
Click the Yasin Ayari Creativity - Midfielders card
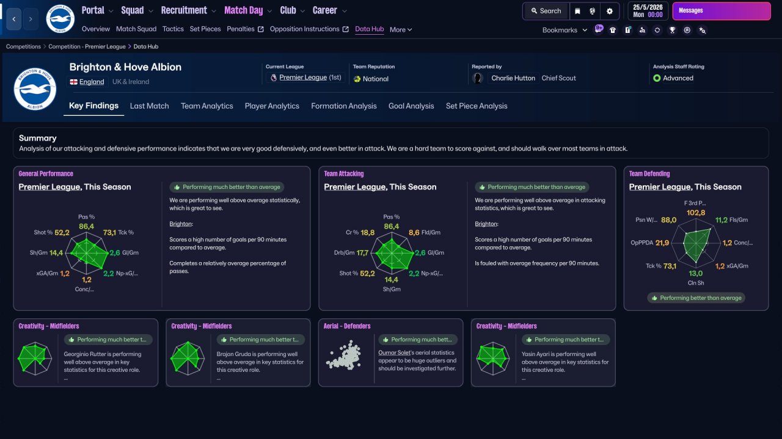point(543,352)
